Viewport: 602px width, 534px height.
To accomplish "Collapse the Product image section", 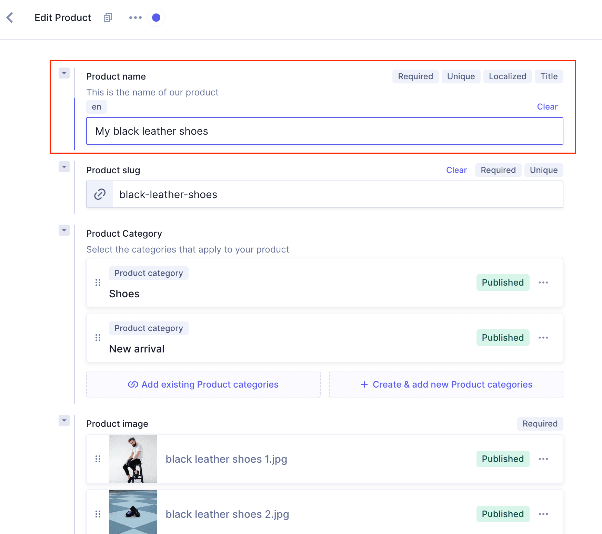I will pos(63,420).
